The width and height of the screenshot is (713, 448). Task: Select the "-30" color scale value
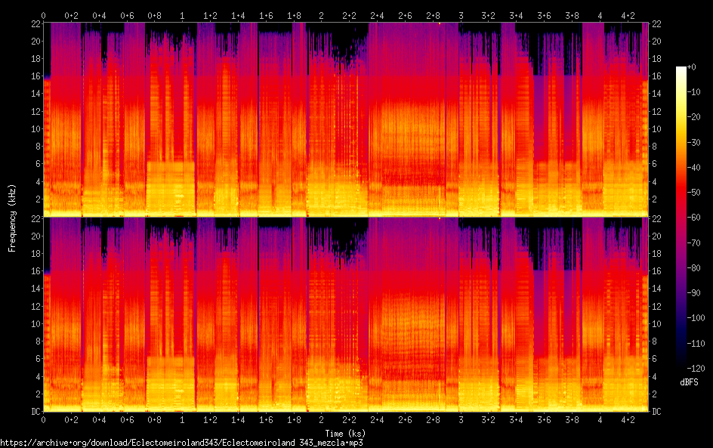coord(694,142)
